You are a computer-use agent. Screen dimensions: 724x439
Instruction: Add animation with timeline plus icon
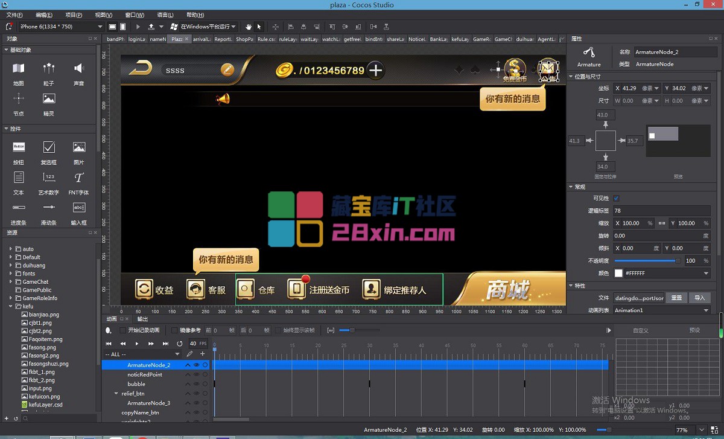[203, 354]
